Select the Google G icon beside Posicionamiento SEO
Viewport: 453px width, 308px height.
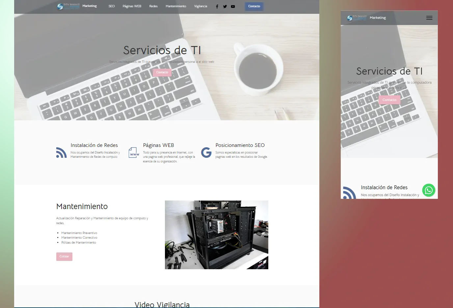[206, 152]
